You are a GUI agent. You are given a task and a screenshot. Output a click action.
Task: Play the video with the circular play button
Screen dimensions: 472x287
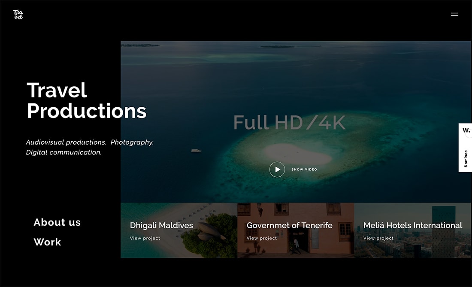click(x=277, y=169)
